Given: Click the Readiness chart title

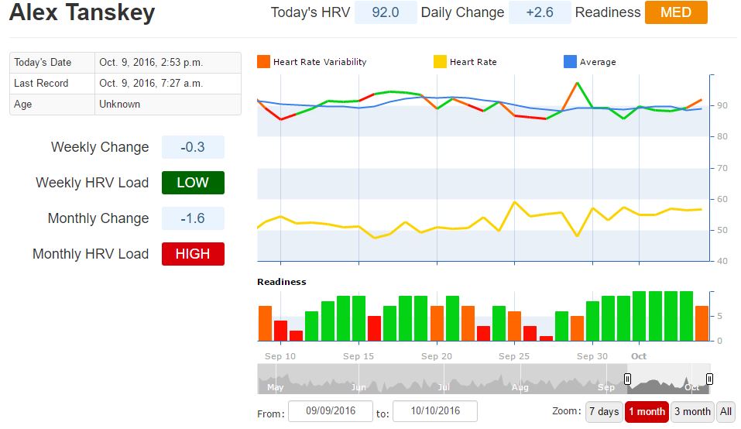Looking at the screenshot, I should coord(282,282).
